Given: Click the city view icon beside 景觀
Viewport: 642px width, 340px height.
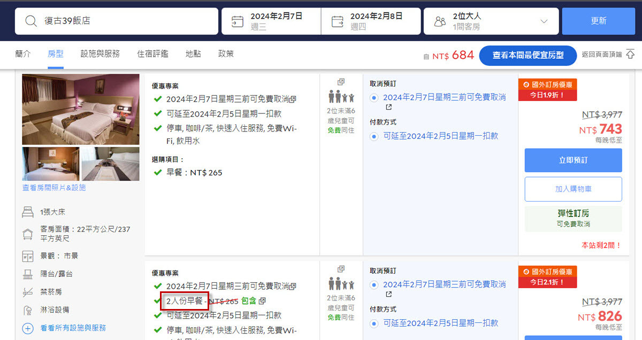Looking at the screenshot, I should (28, 256).
